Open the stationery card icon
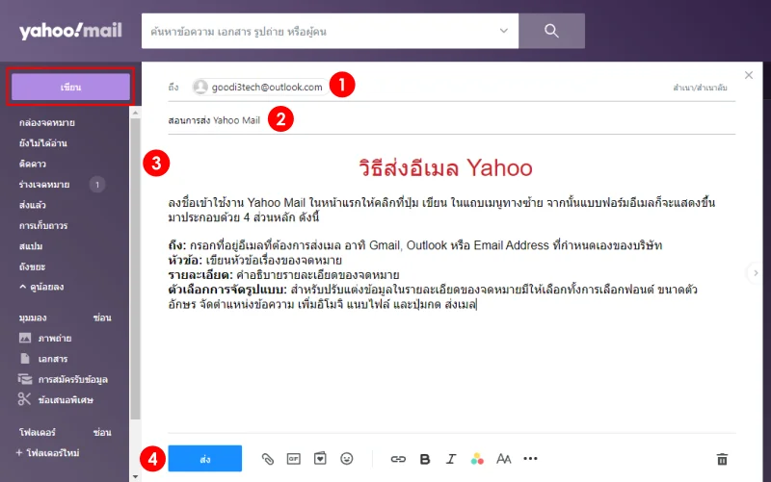 click(320, 459)
